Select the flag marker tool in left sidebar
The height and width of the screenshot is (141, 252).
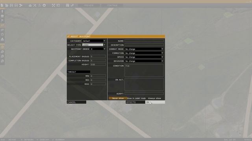tap(2, 21)
